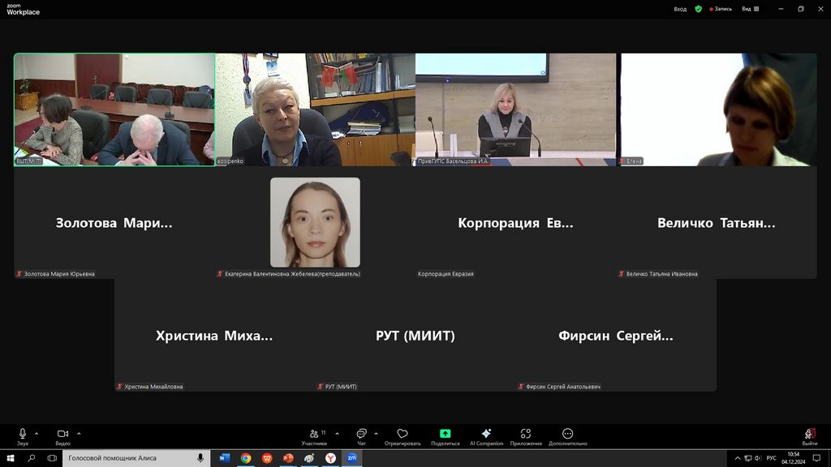Image resolution: width=831 pixels, height=467 pixels.
Task: Click the green share screen (Поделиться) button
Action: click(x=445, y=435)
